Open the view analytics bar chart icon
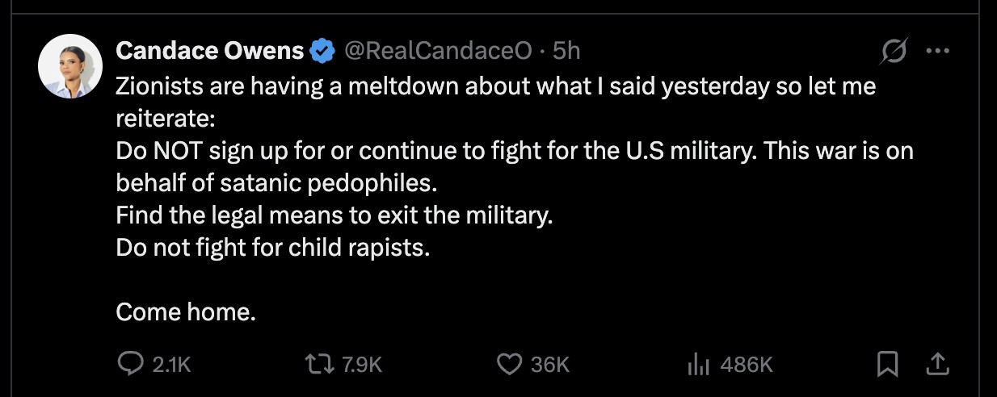 [697, 365]
